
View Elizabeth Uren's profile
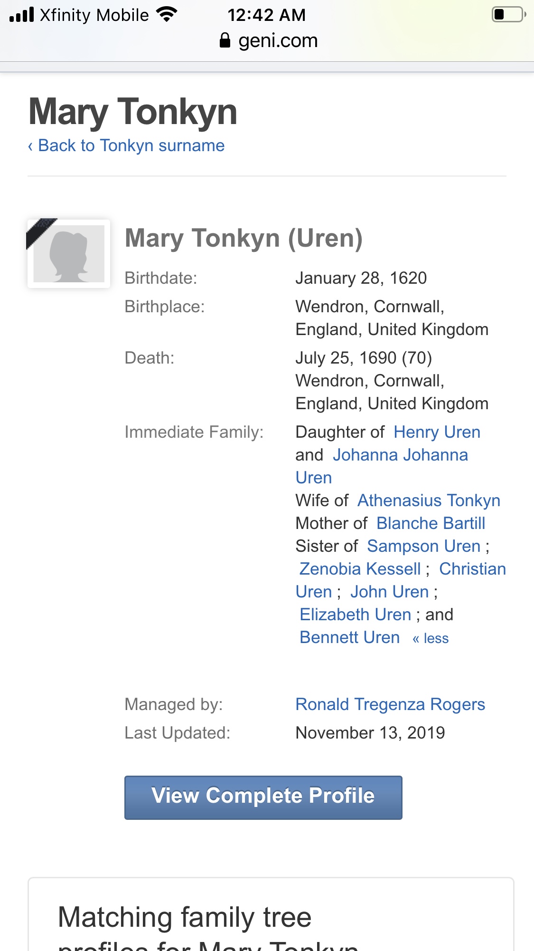(355, 615)
